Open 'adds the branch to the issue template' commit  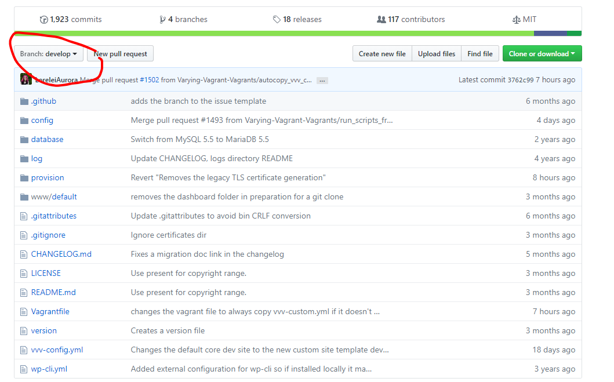[198, 101]
